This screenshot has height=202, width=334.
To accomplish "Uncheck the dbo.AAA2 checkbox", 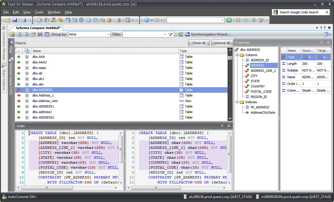I will click(x=27, y=62).
